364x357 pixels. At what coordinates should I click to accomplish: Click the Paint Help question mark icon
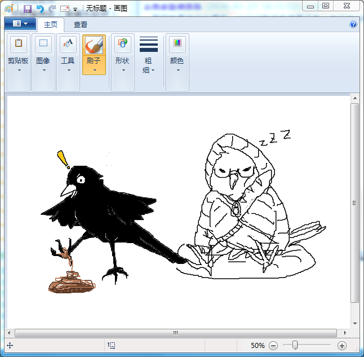coord(353,24)
